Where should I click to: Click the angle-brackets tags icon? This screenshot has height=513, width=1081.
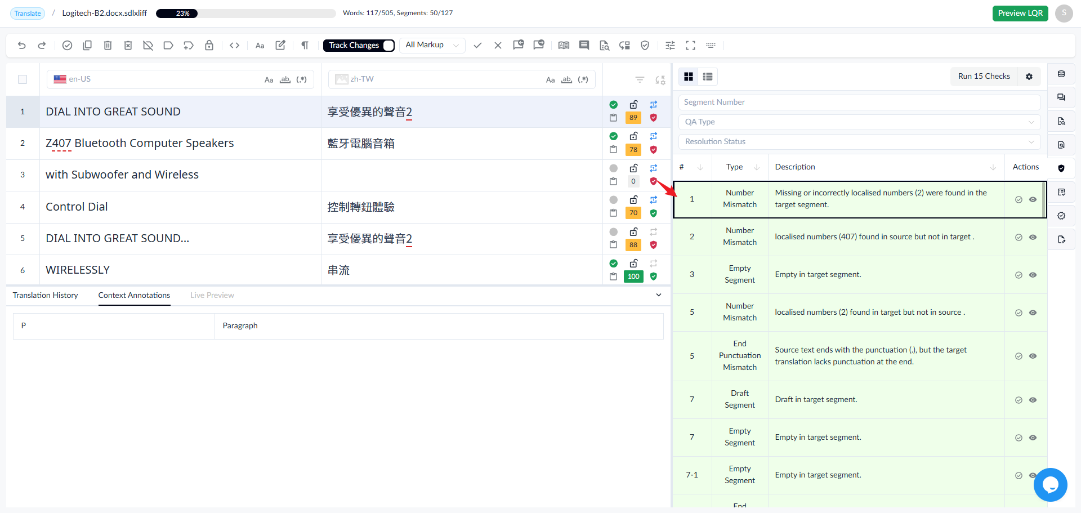point(235,46)
